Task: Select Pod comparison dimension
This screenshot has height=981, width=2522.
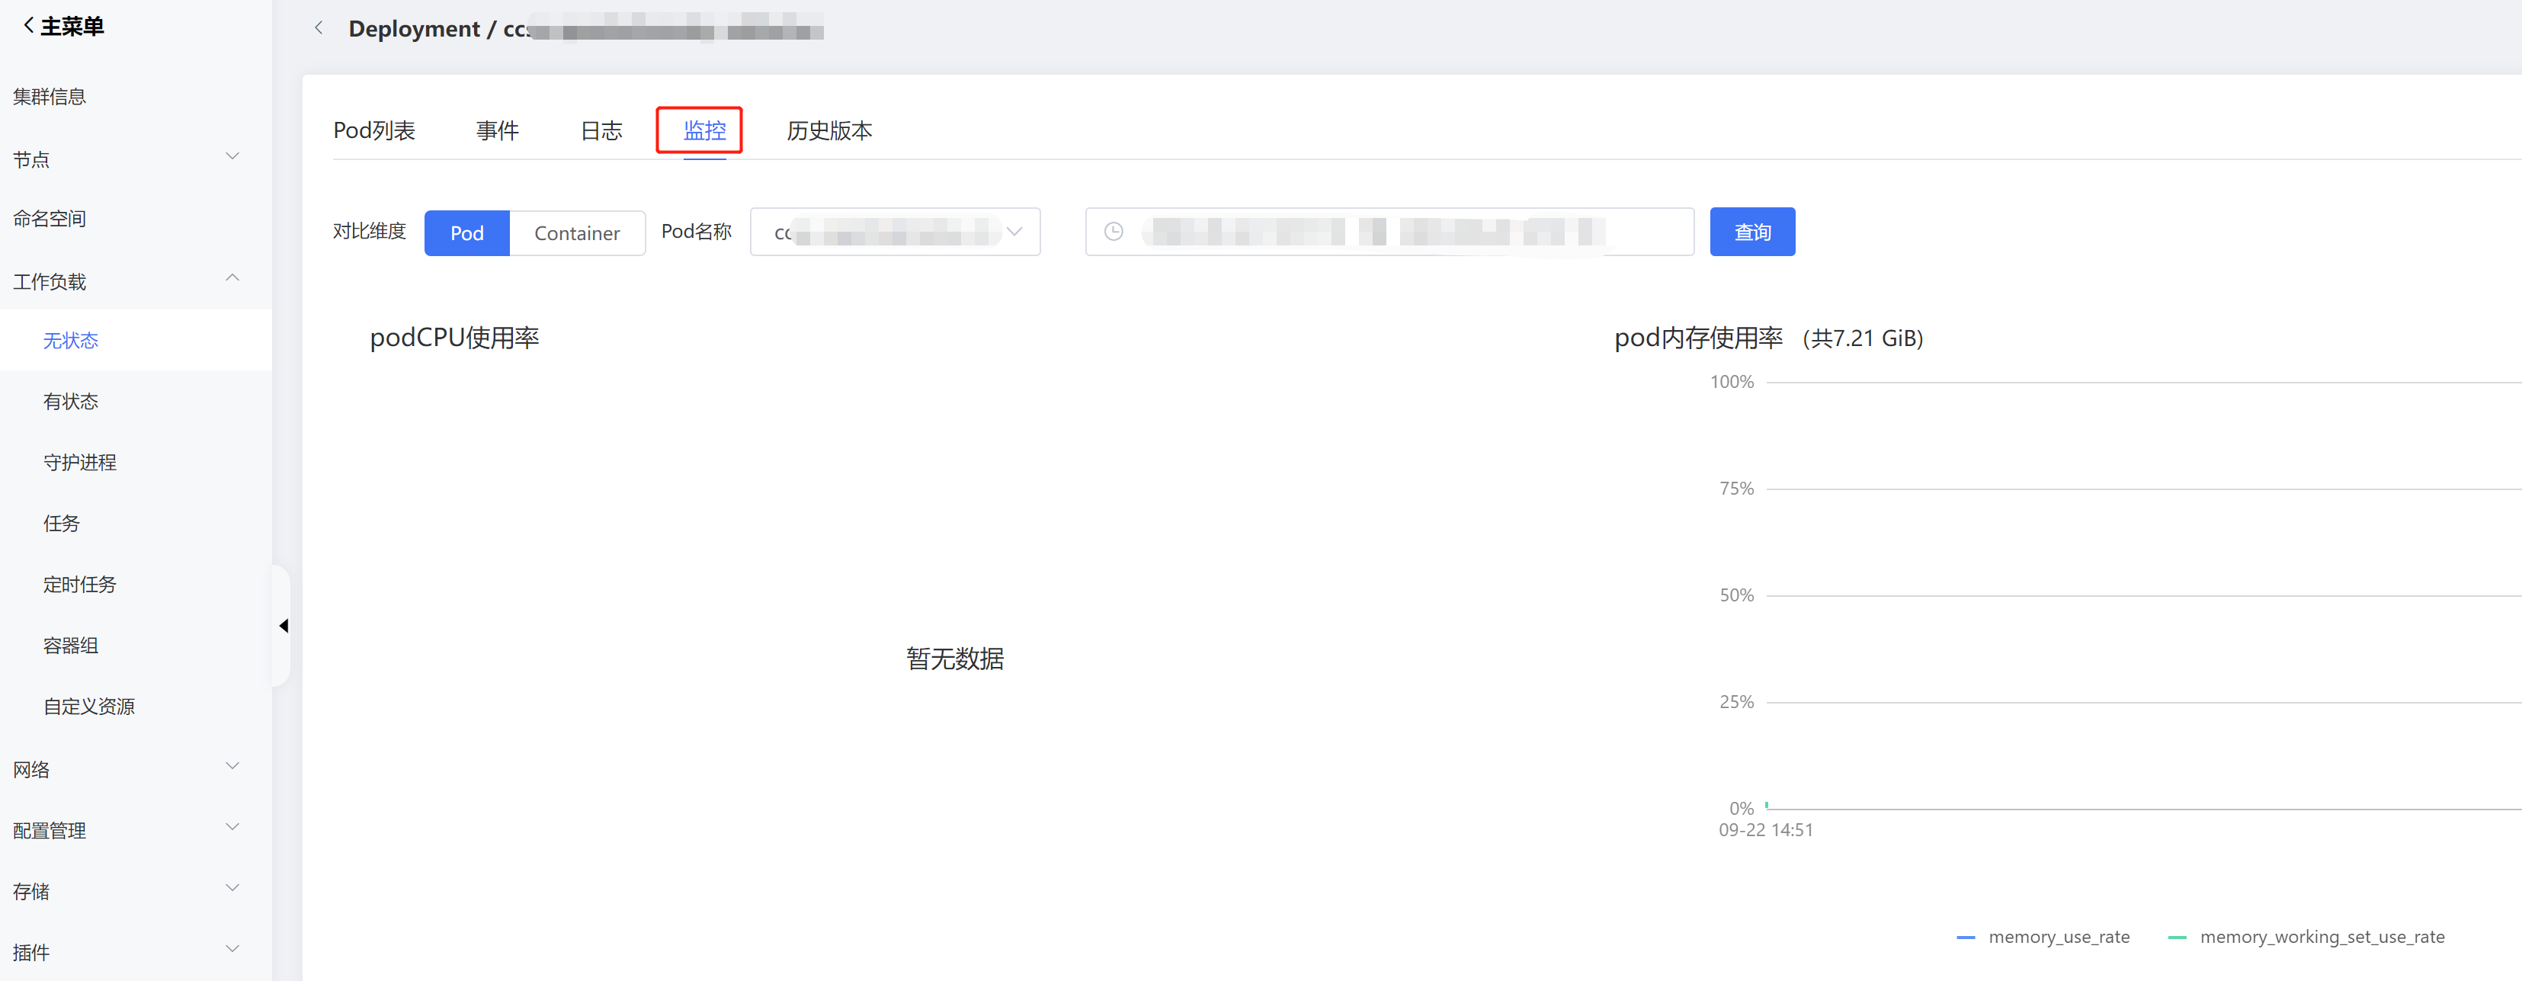Action: 467,233
